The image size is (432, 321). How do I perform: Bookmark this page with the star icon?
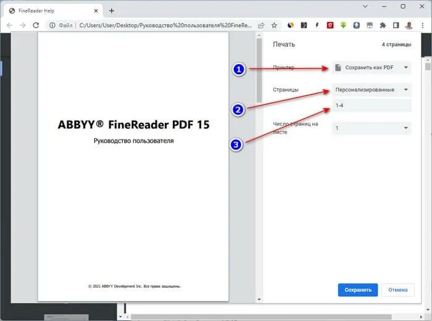(x=274, y=25)
